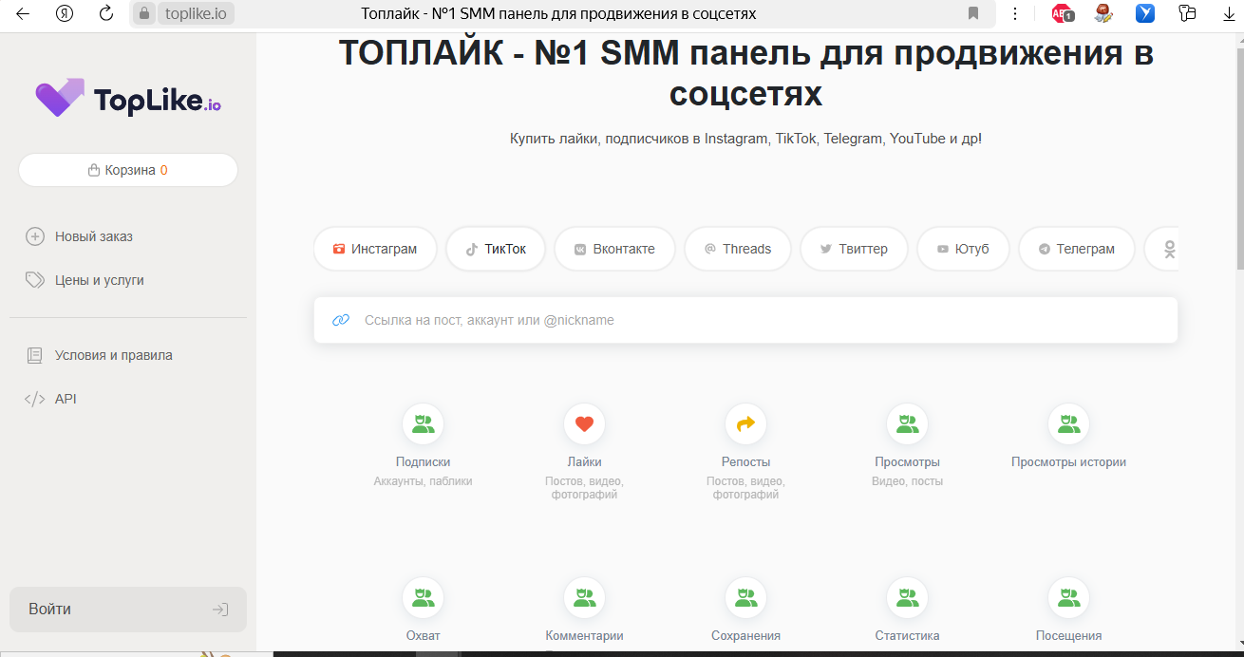Click the Статистика service icon
Viewport: 1244px width, 657px height.
(x=907, y=598)
